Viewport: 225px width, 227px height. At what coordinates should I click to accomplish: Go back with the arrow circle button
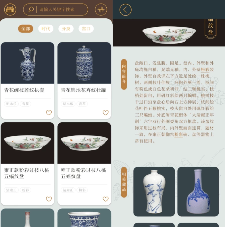[125, 10]
